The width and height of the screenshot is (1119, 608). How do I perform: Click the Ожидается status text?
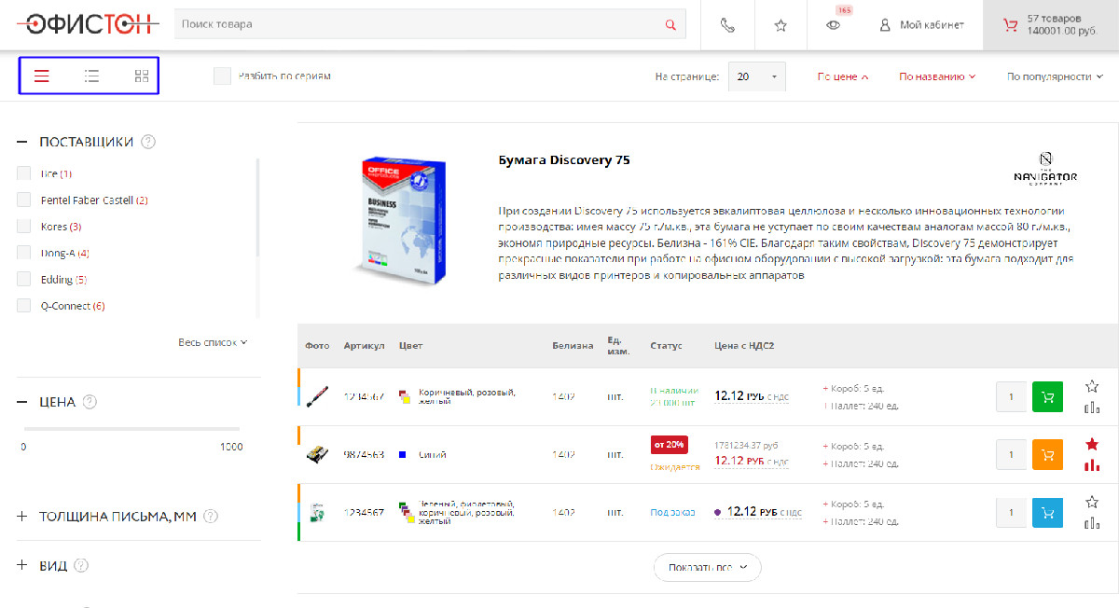pyautogui.click(x=675, y=466)
